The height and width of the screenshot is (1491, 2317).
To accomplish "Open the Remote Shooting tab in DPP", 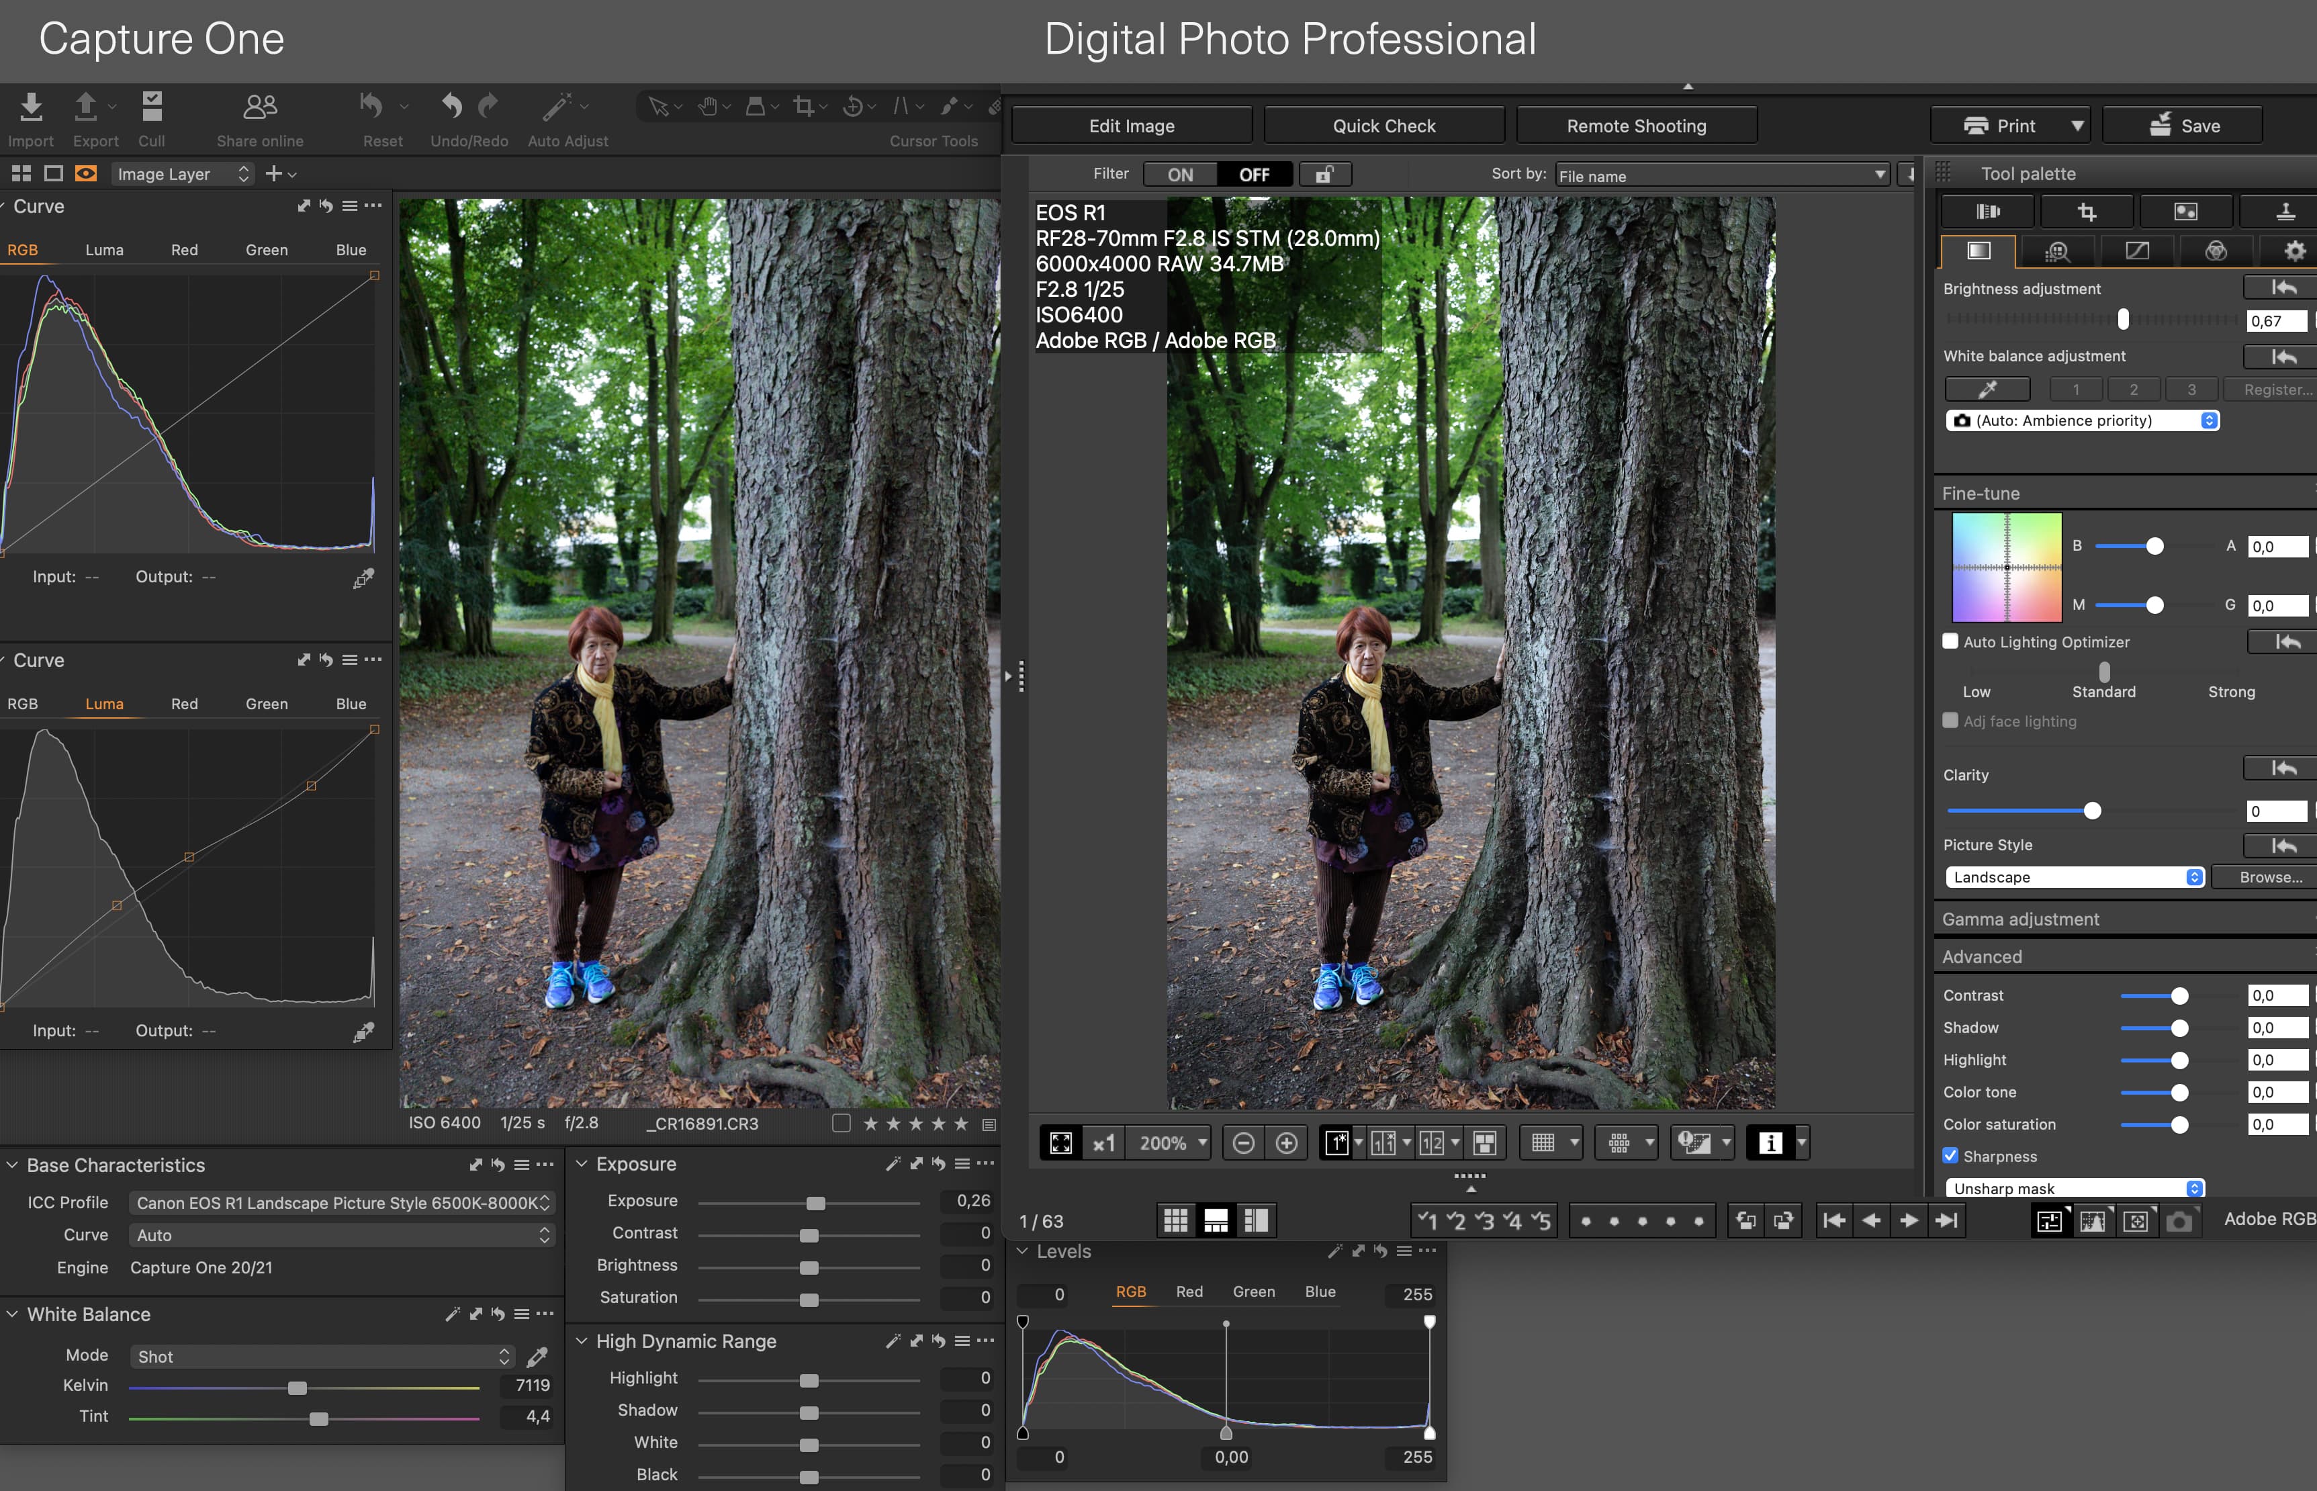I will click(x=1637, y=126).
